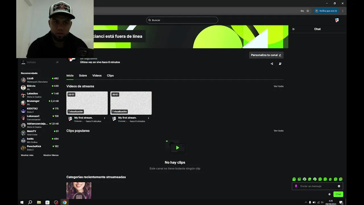Click Ver todo next to Clips populares
364x205 pixels.
point(279,131)
